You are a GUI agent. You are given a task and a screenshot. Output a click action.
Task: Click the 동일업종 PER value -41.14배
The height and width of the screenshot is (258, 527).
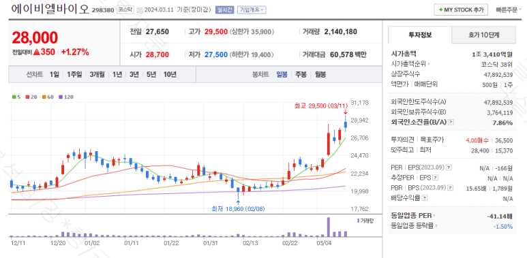tap(500, 216)
